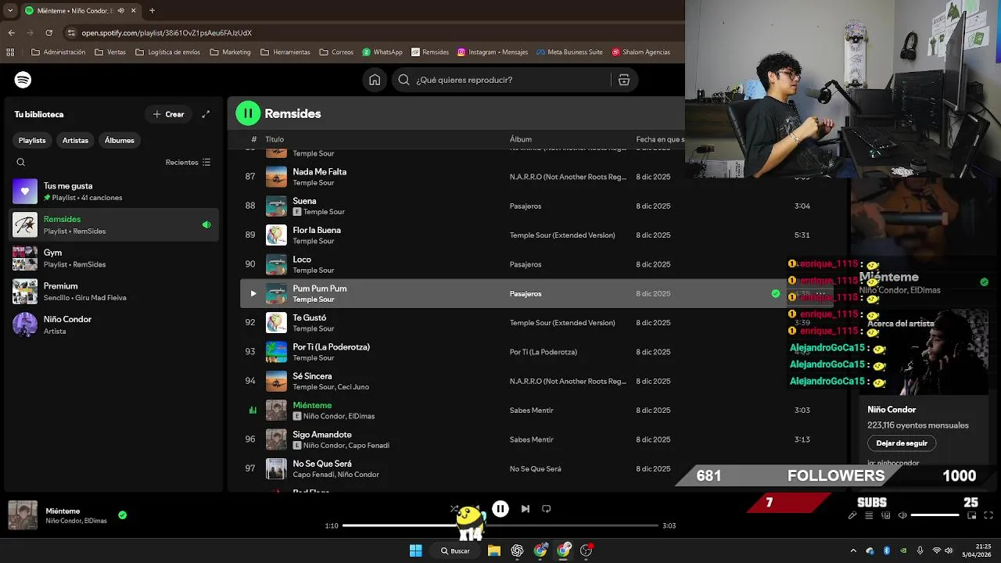Switch to full screen player icon
The width and height of the screenshot is (1001, 563).
(988, 515)
